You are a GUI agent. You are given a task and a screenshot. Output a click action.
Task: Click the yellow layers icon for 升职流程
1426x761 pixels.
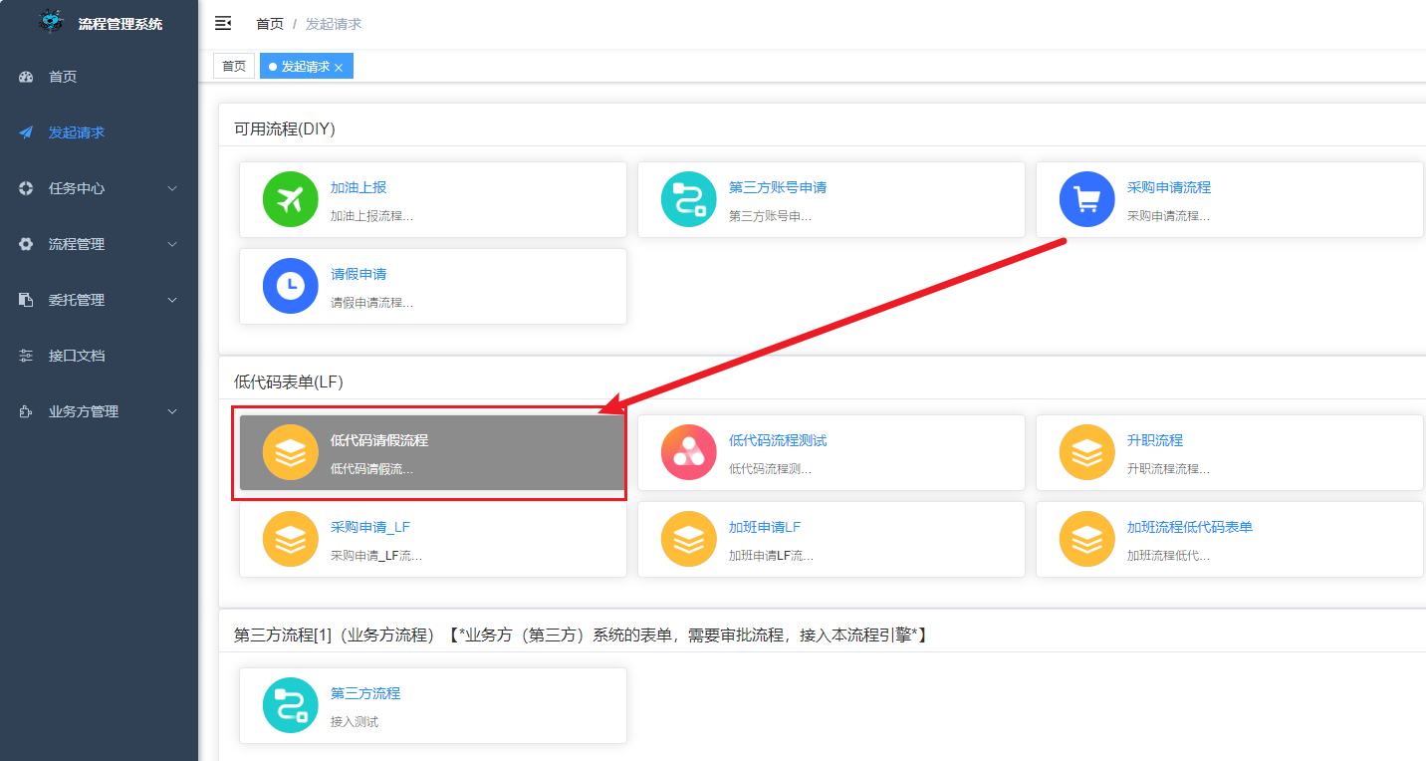coord(1086,452)
